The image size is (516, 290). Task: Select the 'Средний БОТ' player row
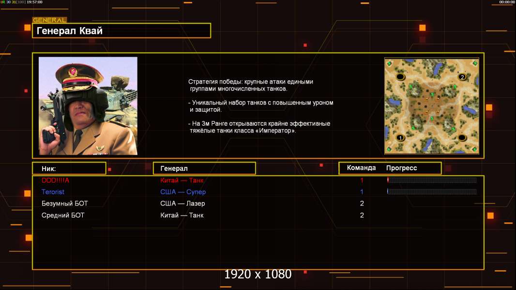[258, 215]
